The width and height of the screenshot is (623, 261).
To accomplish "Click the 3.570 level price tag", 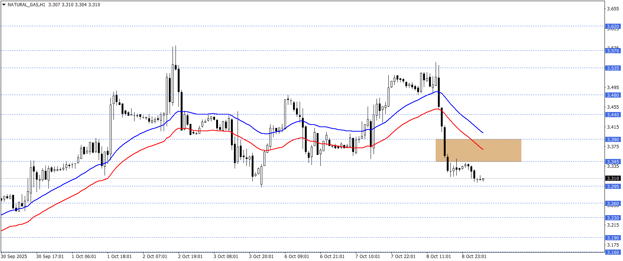I will (x=613, y=51).
